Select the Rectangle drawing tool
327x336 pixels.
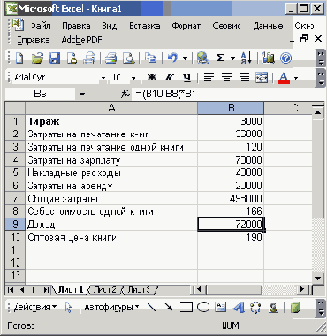point(186,308)
